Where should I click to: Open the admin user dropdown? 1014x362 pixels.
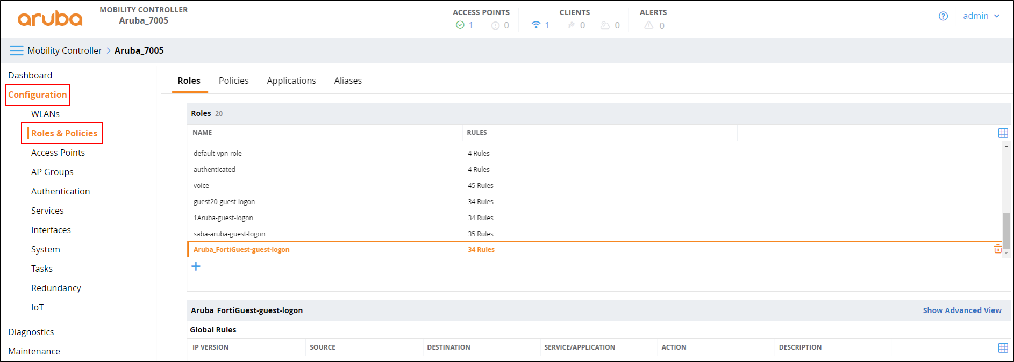[x=981, y=16]
